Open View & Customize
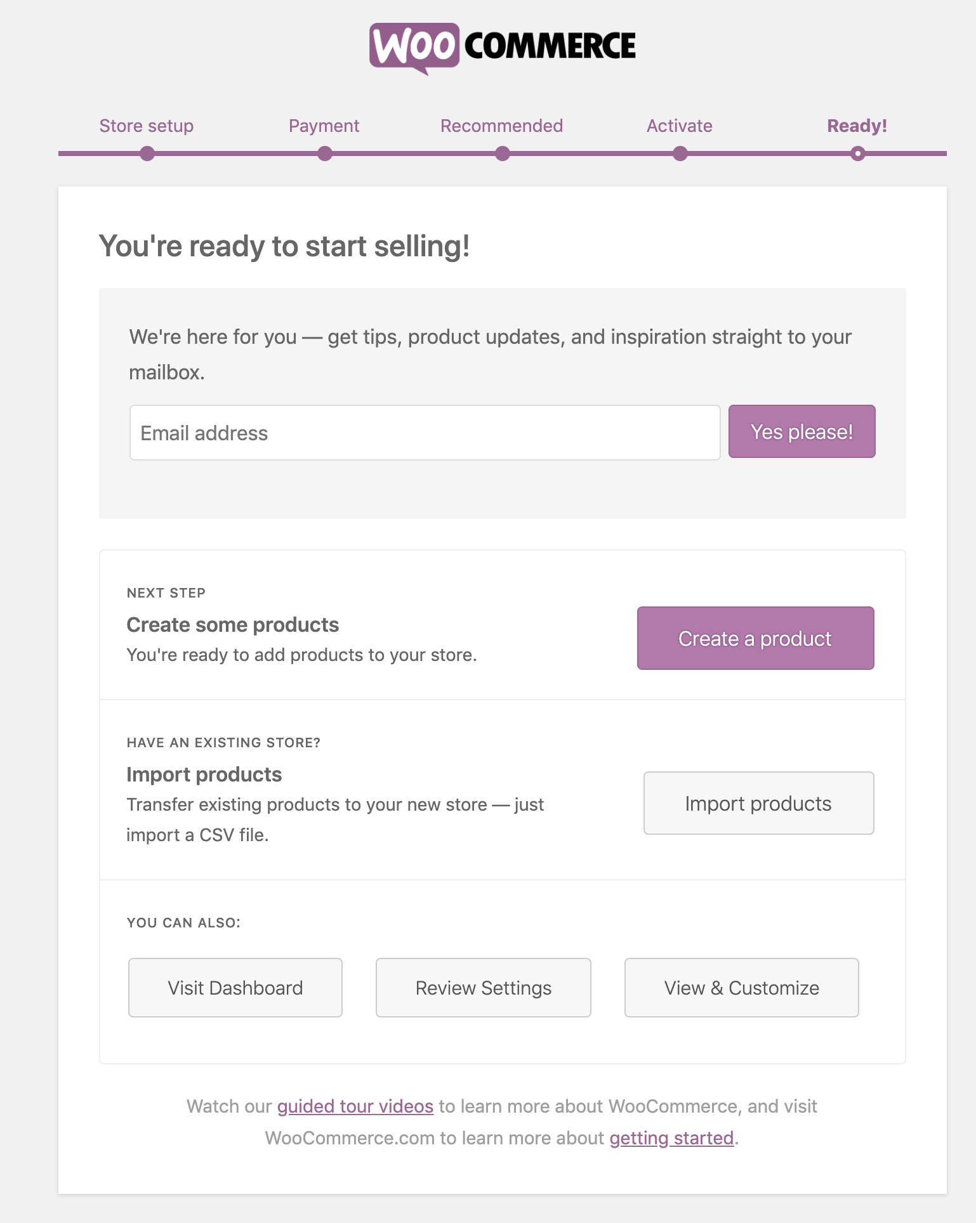The width and height of the screenshot is (976, 1223). click(741, 988)
